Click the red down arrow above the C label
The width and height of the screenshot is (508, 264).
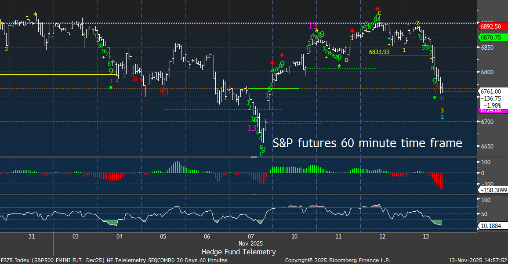[378, 8]
